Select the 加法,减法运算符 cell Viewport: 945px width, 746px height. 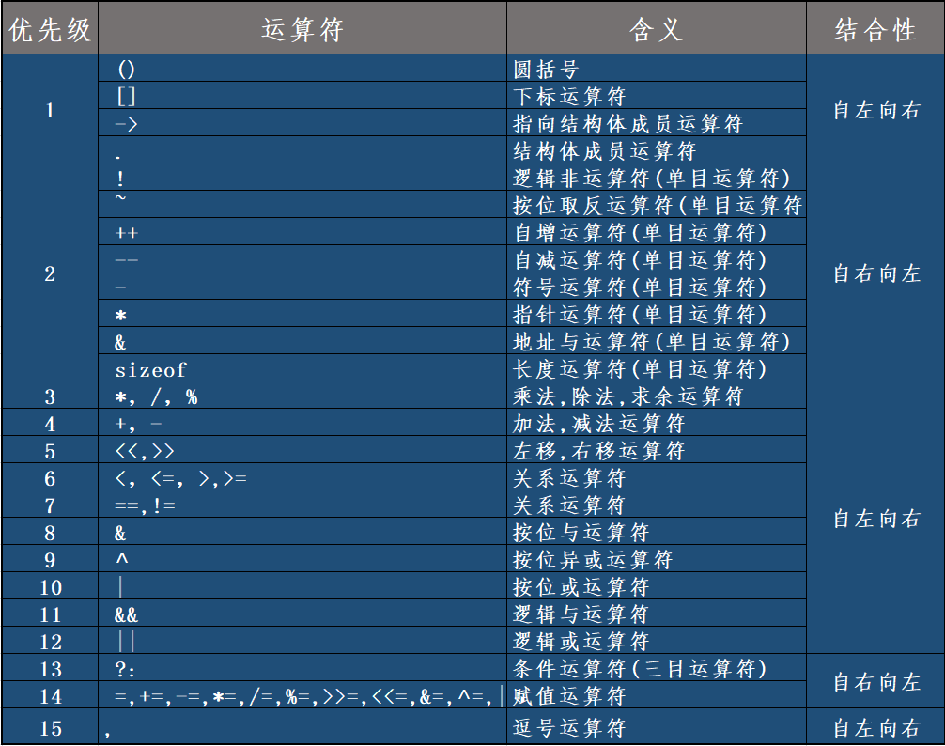click(657, 423)
